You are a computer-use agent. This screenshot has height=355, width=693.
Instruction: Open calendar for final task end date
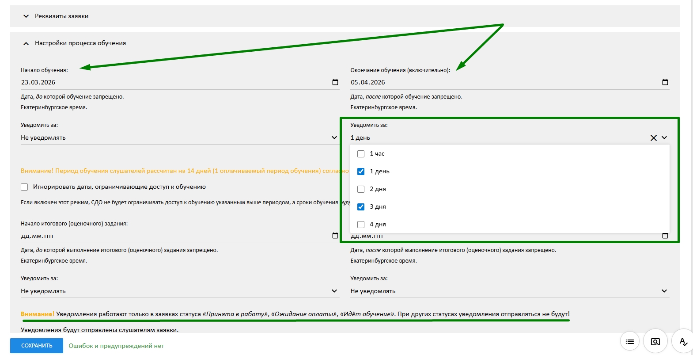[665, 236]
